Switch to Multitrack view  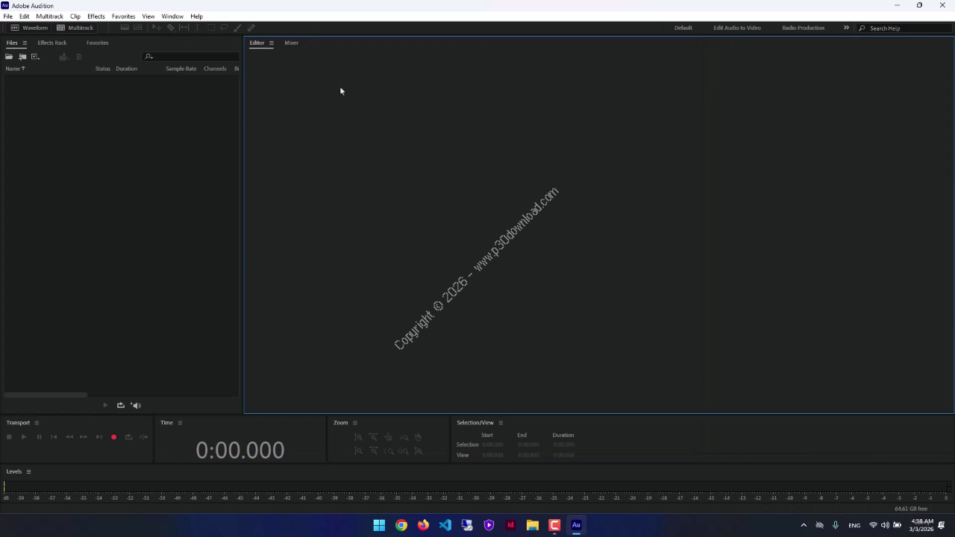[75, 28]
